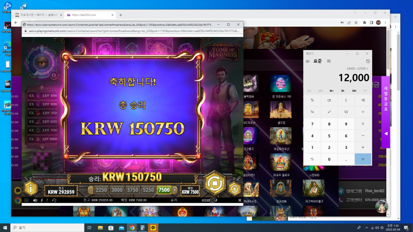Click the calculator MS memory store button
Image resolution: width=413 pixels, height=232 pixels.
click(x=354, y=91)
